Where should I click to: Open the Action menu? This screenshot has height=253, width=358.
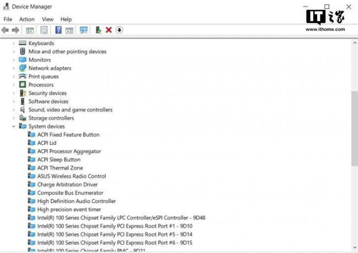pos(27,19)
